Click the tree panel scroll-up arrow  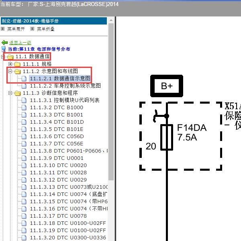111,20
